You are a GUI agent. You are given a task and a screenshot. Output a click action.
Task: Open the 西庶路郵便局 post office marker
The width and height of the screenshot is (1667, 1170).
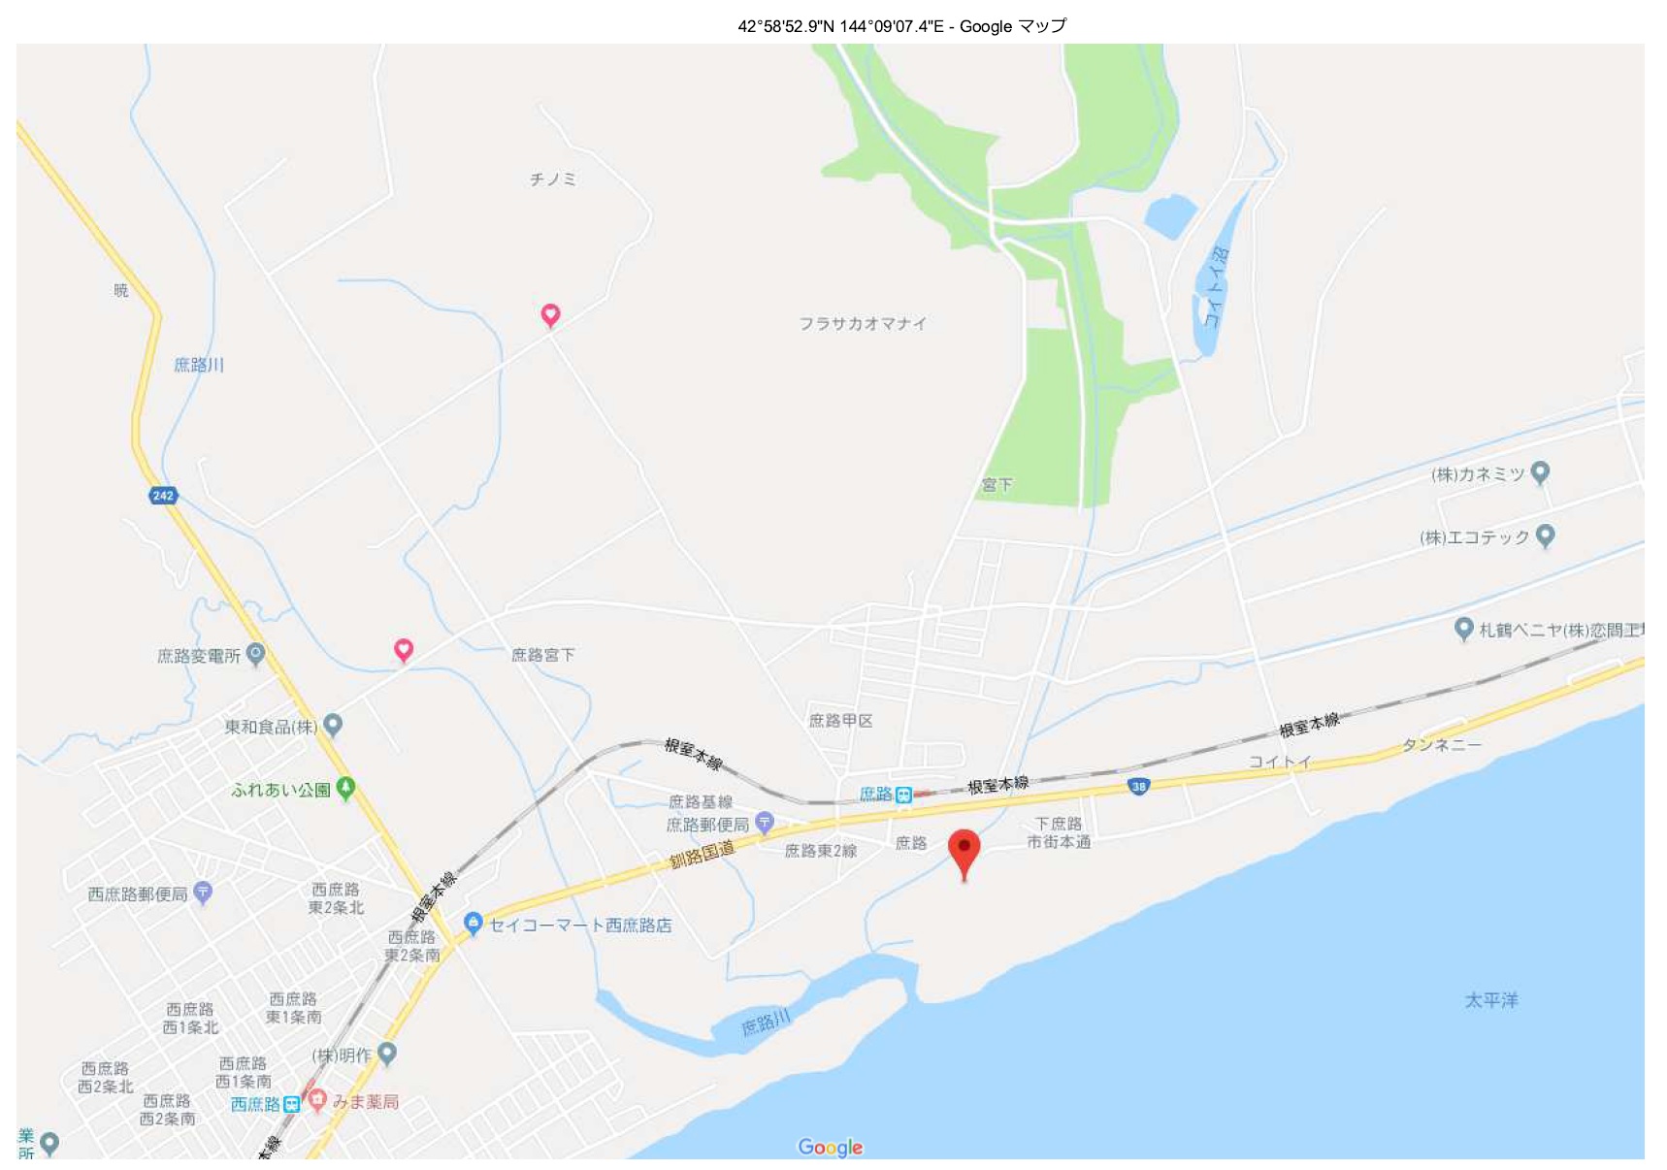coord(203,893)
